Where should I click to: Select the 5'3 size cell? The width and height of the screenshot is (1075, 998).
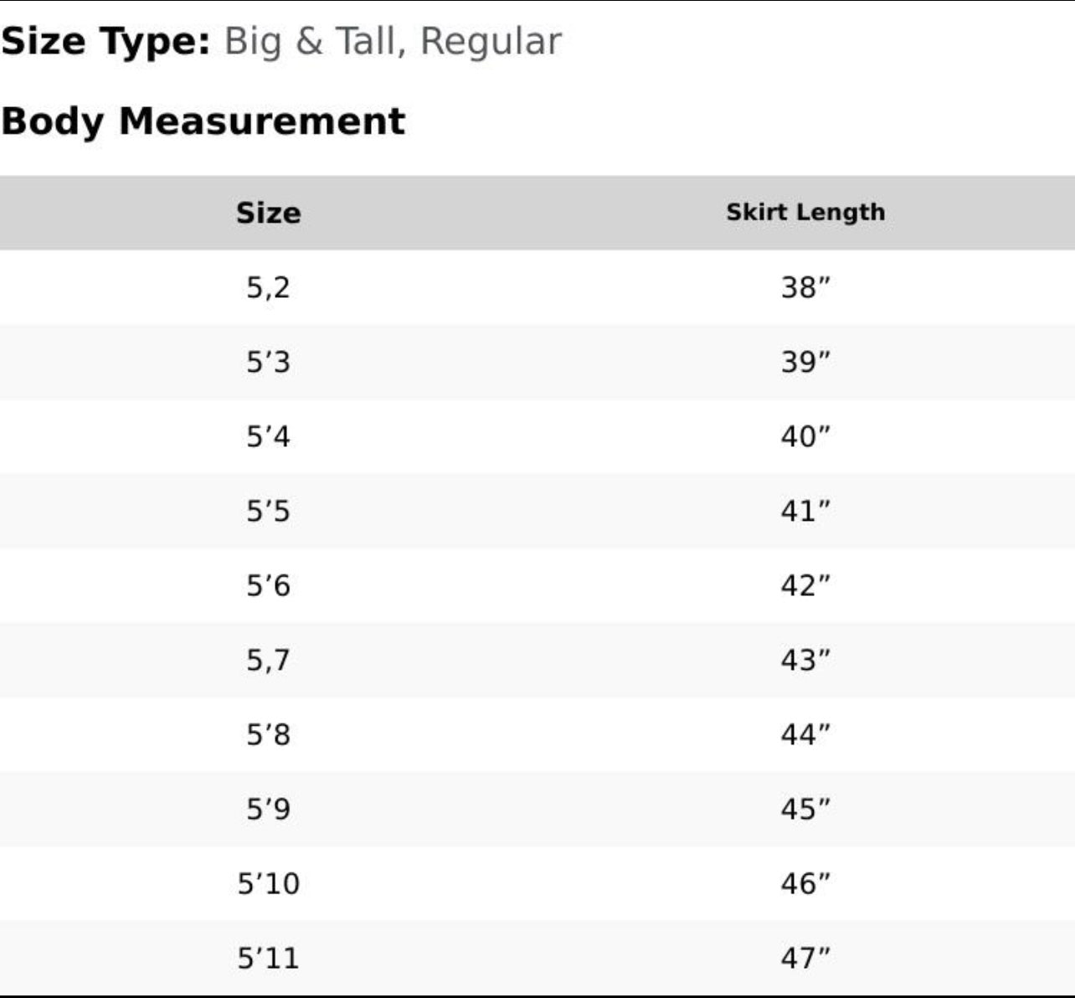point(268,362)
